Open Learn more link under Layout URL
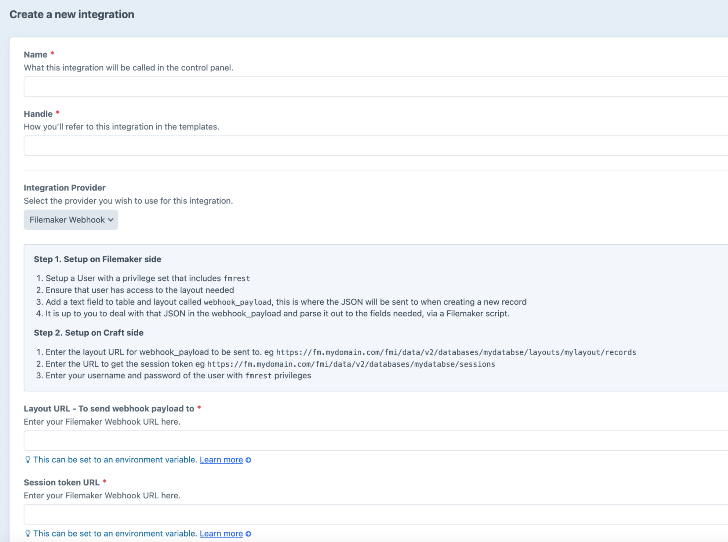Viewport: 728px width, 542px height. [x=221, y=460]
